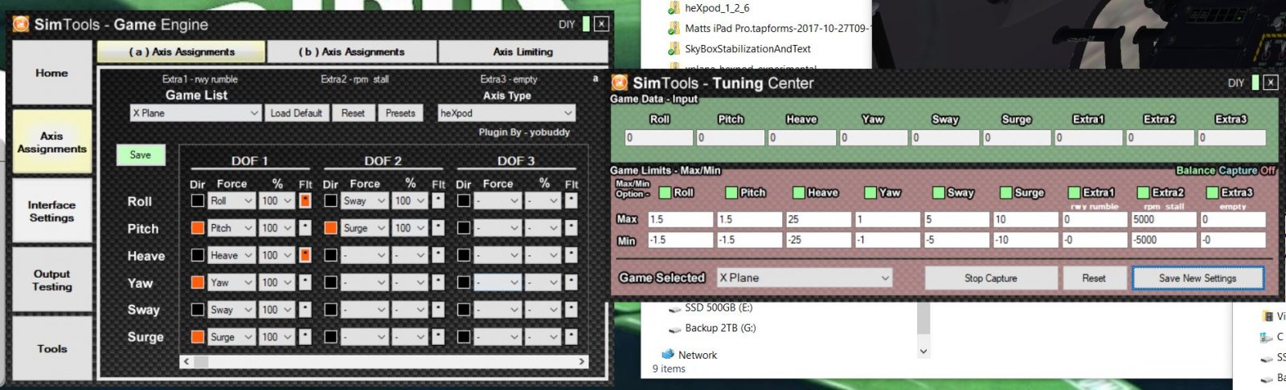1286x390 pixels.
Task: Toggle Pitch direction checkbox in DOF 2
Action: 330,228
